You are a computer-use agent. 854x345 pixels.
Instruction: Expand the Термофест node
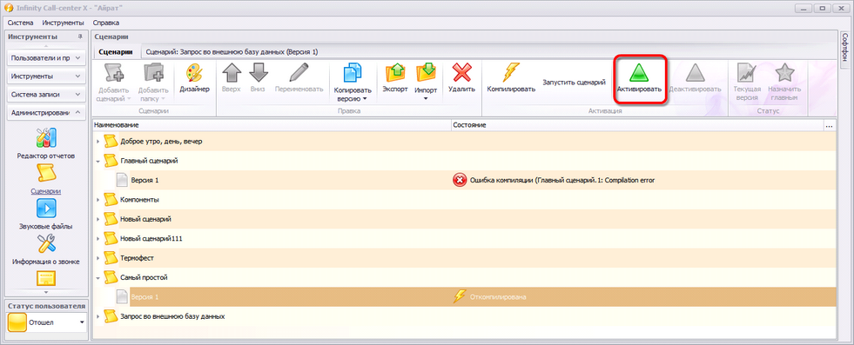[98, 258]
